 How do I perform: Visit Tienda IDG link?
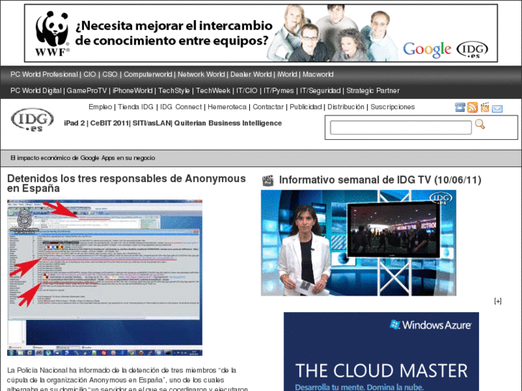click(x=136, y=107)
